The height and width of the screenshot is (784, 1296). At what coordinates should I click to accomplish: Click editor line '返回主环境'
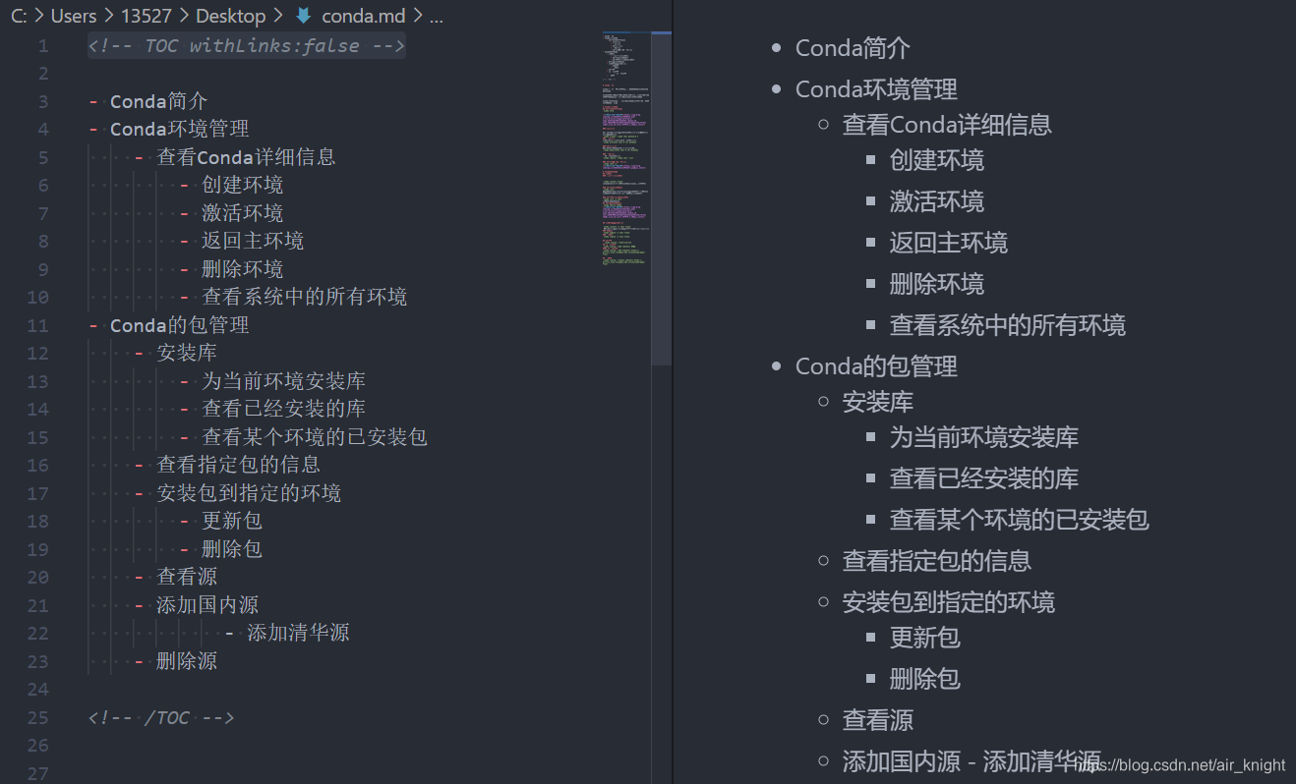pyautogui.click(x=253, y=241)
